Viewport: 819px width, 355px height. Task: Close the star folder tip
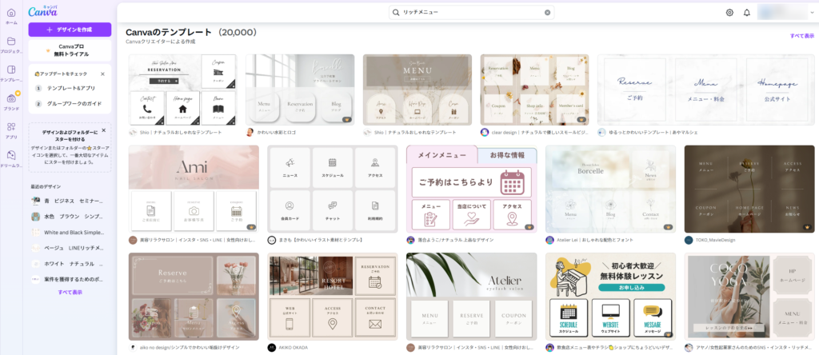104,130
